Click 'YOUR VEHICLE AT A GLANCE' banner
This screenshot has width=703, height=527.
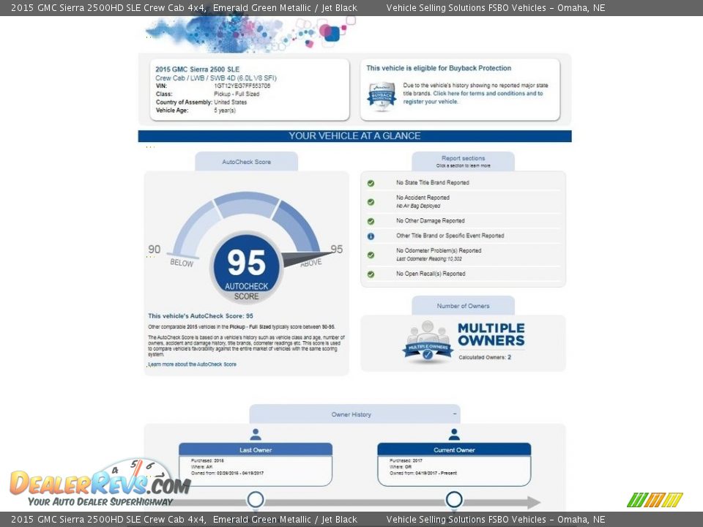pyautogui.click(x=354, y=136)
